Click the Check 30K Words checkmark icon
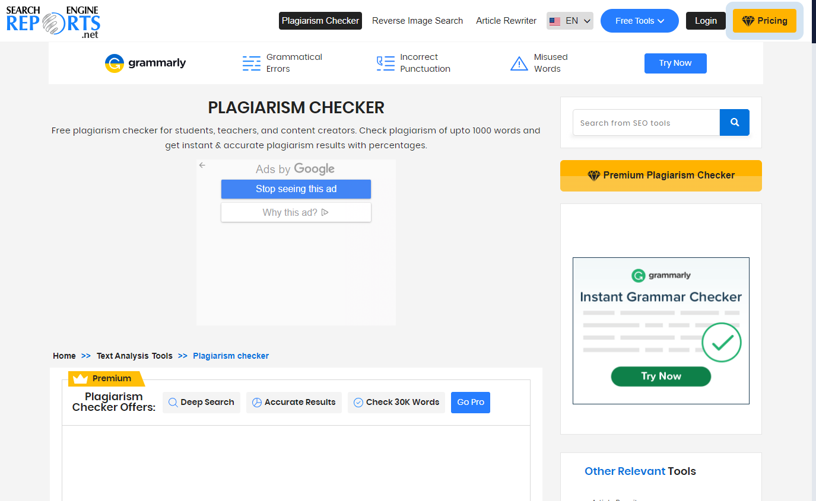Screen dimensions: 816x501 pos(358,403)
